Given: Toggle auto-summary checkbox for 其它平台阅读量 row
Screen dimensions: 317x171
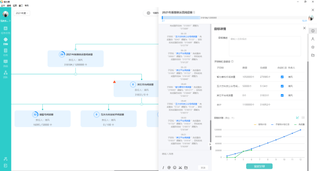Looking at the screenshot, I should 282,95.
